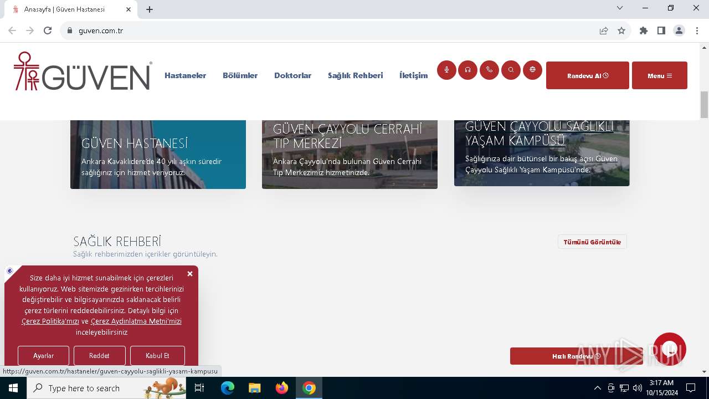The width and height of the screenshot is (709, 399).
Task: Open Task View on taskbar
Action: click(x=199, y=388)
